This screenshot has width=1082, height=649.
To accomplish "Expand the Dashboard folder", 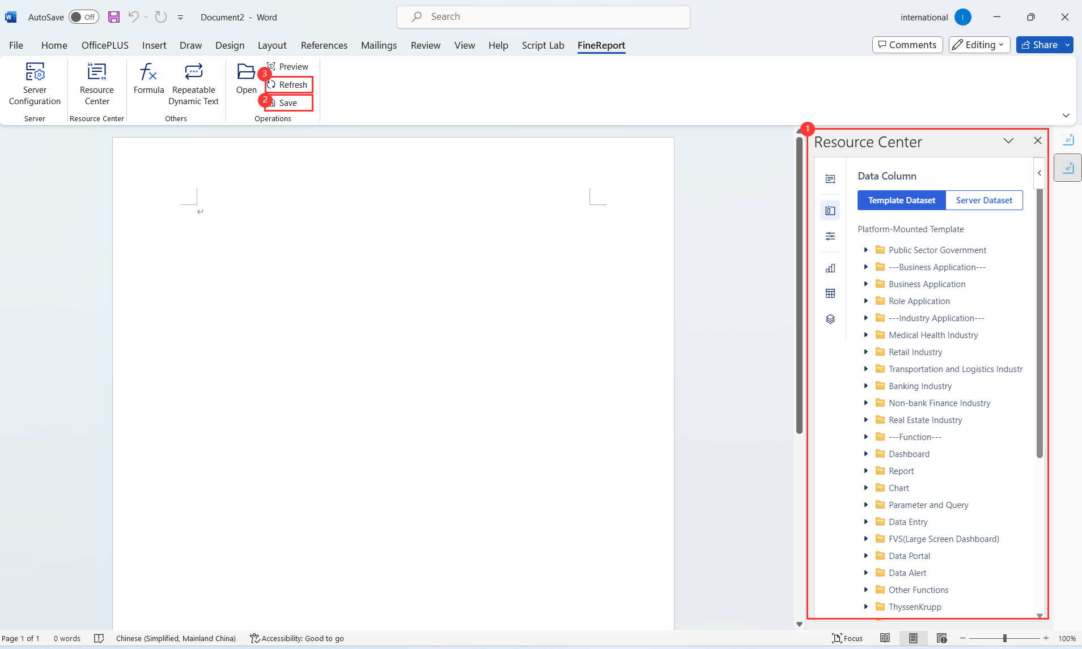I will (865, 454).
